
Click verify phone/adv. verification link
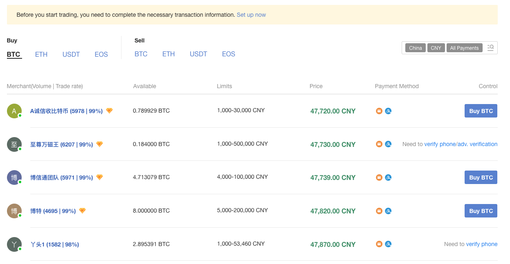click(461, 144)
